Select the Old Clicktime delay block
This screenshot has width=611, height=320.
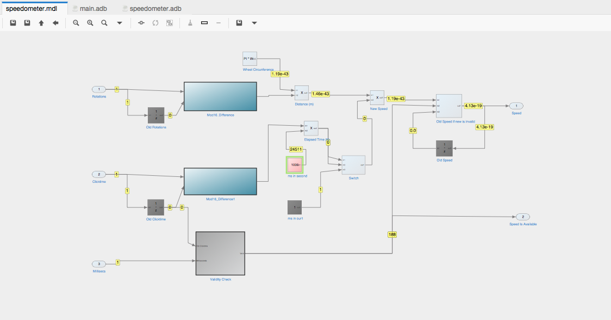156,207
